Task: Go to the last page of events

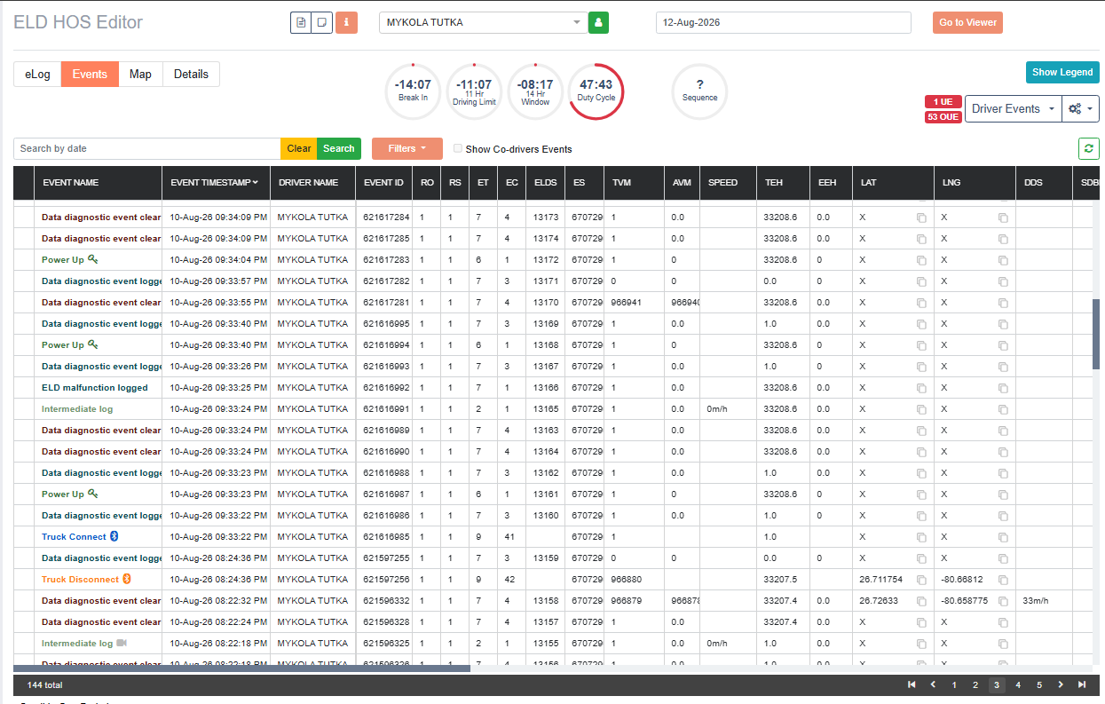Action: click(x=1082, y=684)
